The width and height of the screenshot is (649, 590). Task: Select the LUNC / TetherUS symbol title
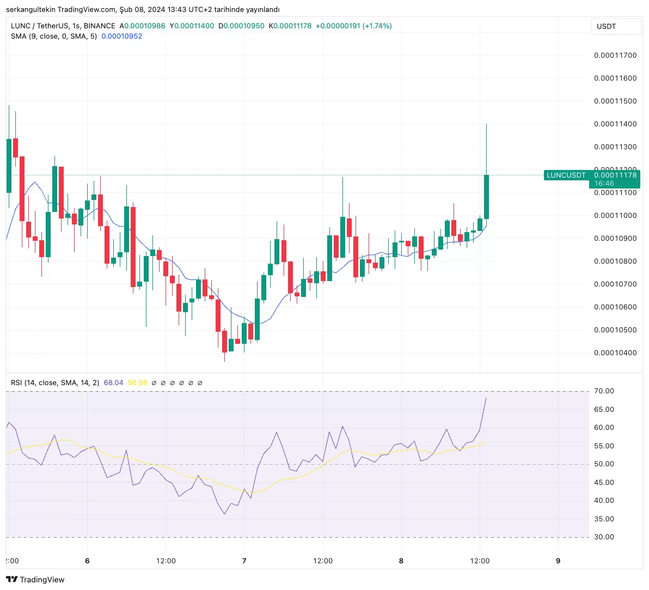63,26
